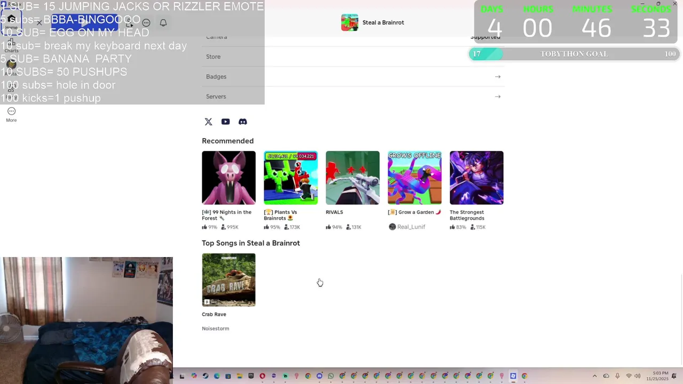Open 99 Nights in the Forest thumbnail

(228, 178)
